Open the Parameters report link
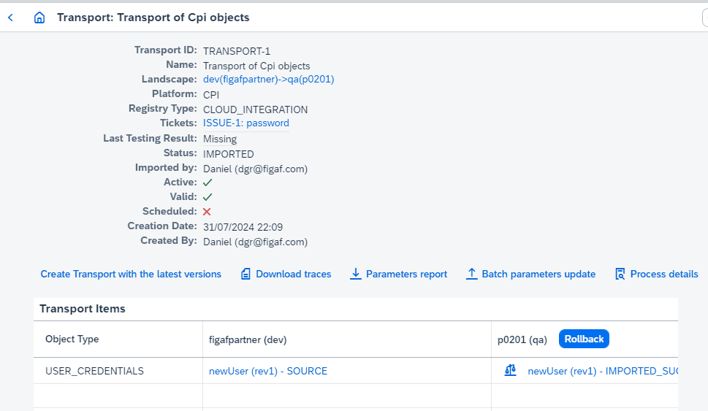Viewport: 708px width, 411px height. 406,274
